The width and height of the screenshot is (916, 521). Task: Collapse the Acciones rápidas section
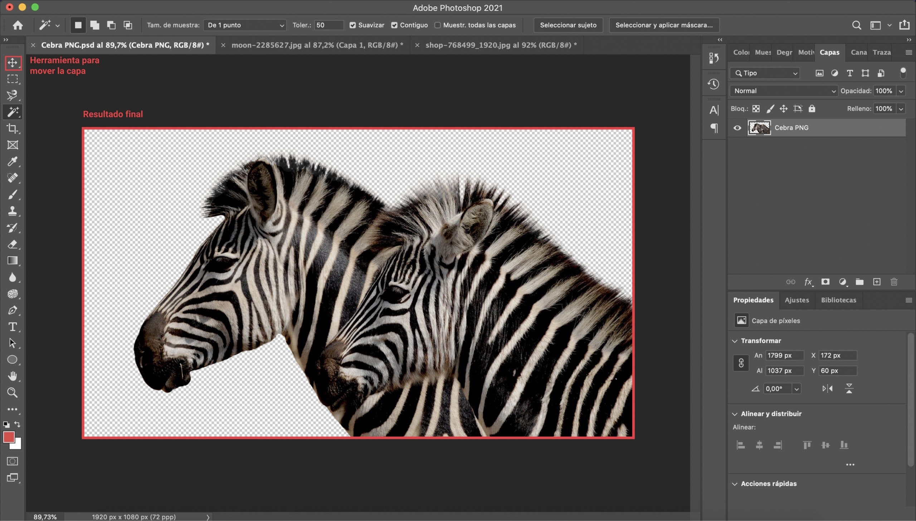pos(735,484)
